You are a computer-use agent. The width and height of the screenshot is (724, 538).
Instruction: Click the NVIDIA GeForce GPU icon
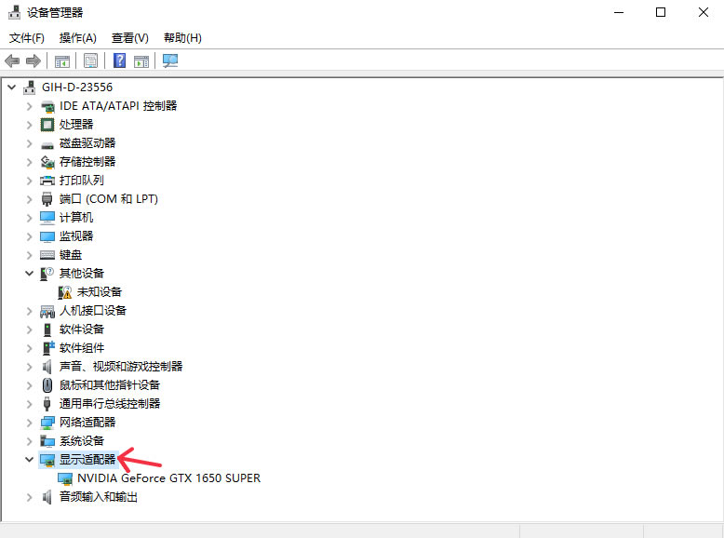65,478
